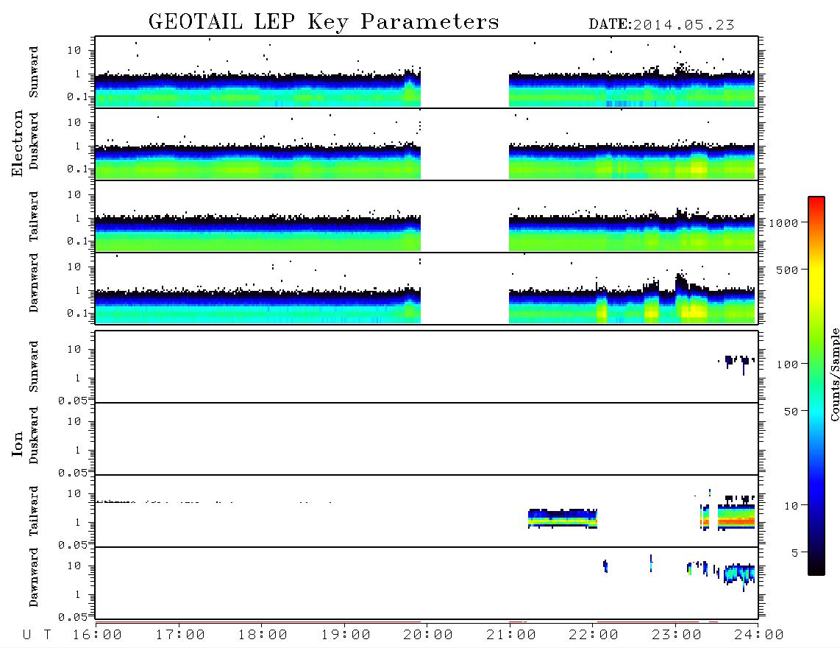Viewport: 840px width, 648px height.
Task: Click the Ion Tailward red band near 21:30
Action: [x=563, y=520]
